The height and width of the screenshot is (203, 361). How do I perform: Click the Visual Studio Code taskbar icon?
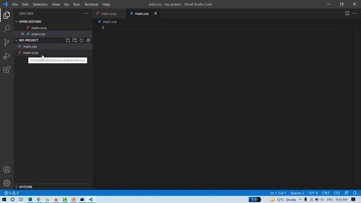(91, 200)
